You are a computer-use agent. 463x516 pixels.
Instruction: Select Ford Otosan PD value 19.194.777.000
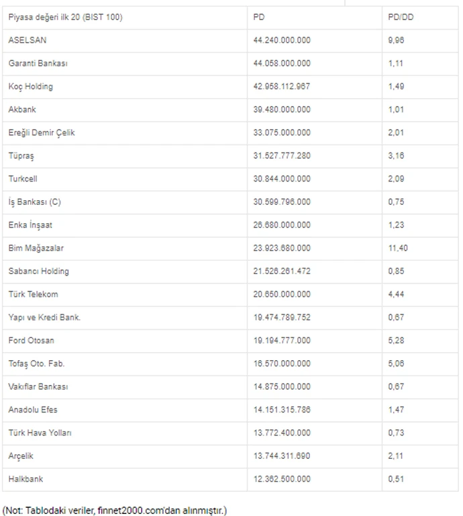coord(282,341)
